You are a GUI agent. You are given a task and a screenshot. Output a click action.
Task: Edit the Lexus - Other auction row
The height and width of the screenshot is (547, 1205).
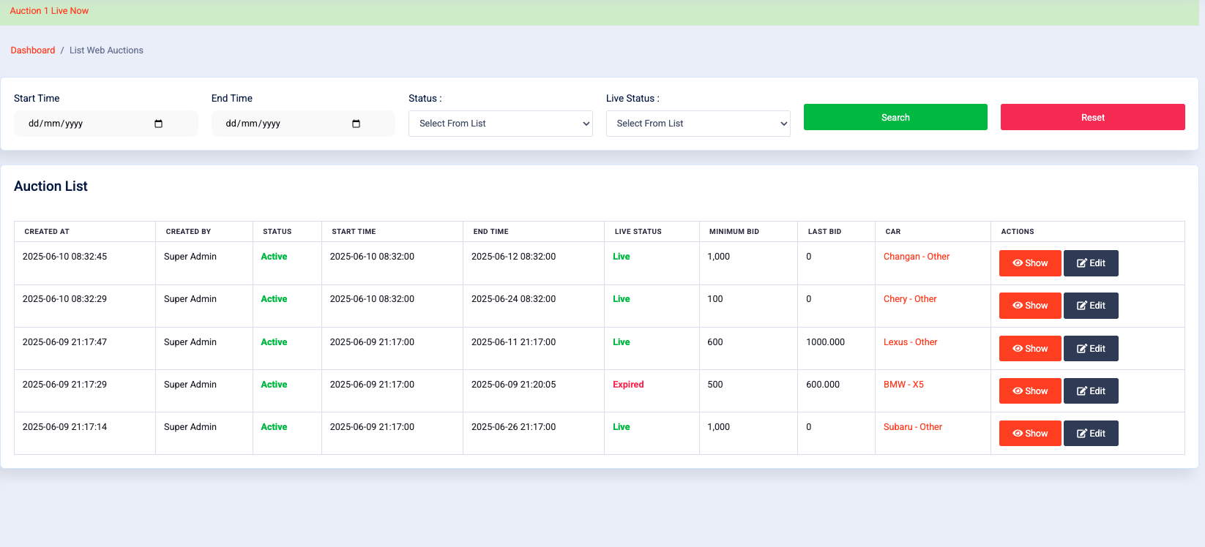(x=1090, y=349)
